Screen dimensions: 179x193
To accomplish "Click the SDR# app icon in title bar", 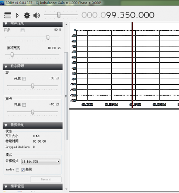I will click(x=2, y=3).
